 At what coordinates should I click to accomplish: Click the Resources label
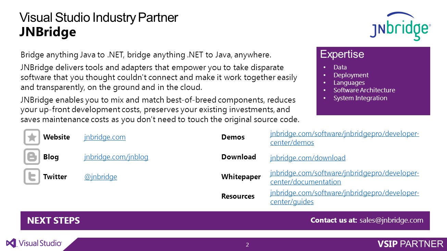click(x=238, y=196)
